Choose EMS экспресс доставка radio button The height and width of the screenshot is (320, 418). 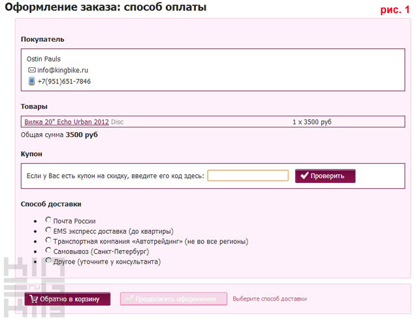click(48, 230)
